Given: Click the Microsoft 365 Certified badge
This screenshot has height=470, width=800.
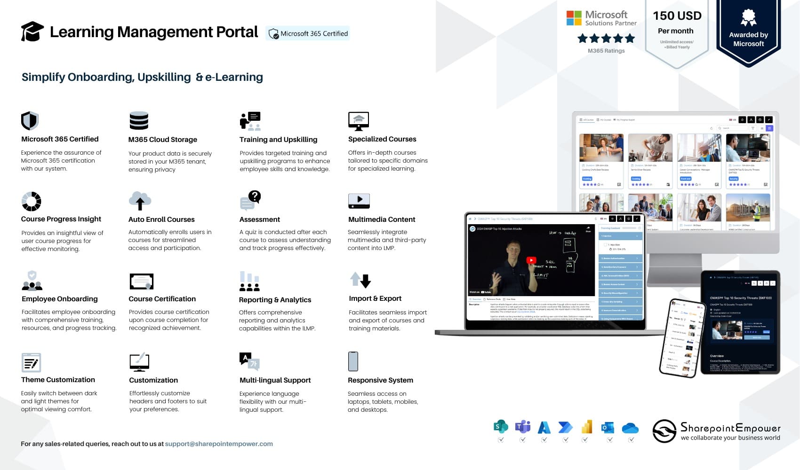Looking at the screenshot, I should [x=308, y=33].
